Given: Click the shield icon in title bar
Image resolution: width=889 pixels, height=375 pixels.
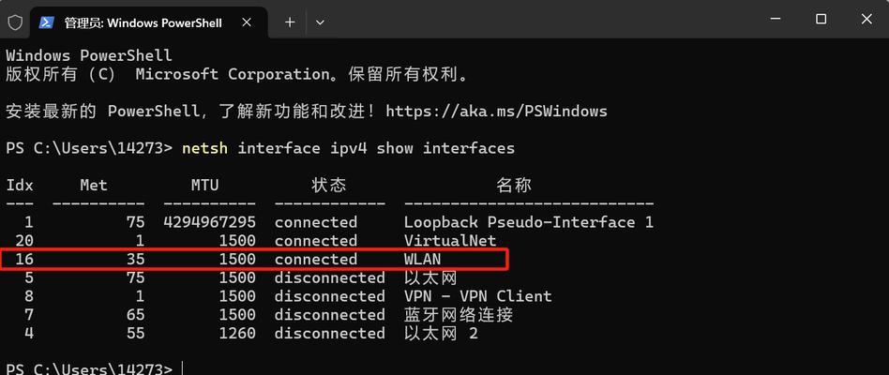Looking at the screenshot, I should pyautogui.click(x=15, y=22).
